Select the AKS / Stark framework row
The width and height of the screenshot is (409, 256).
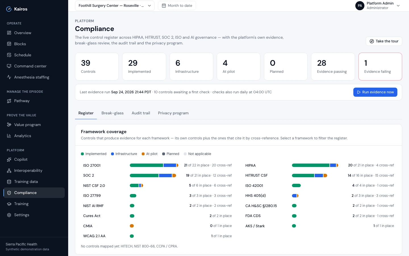(320, 226)
